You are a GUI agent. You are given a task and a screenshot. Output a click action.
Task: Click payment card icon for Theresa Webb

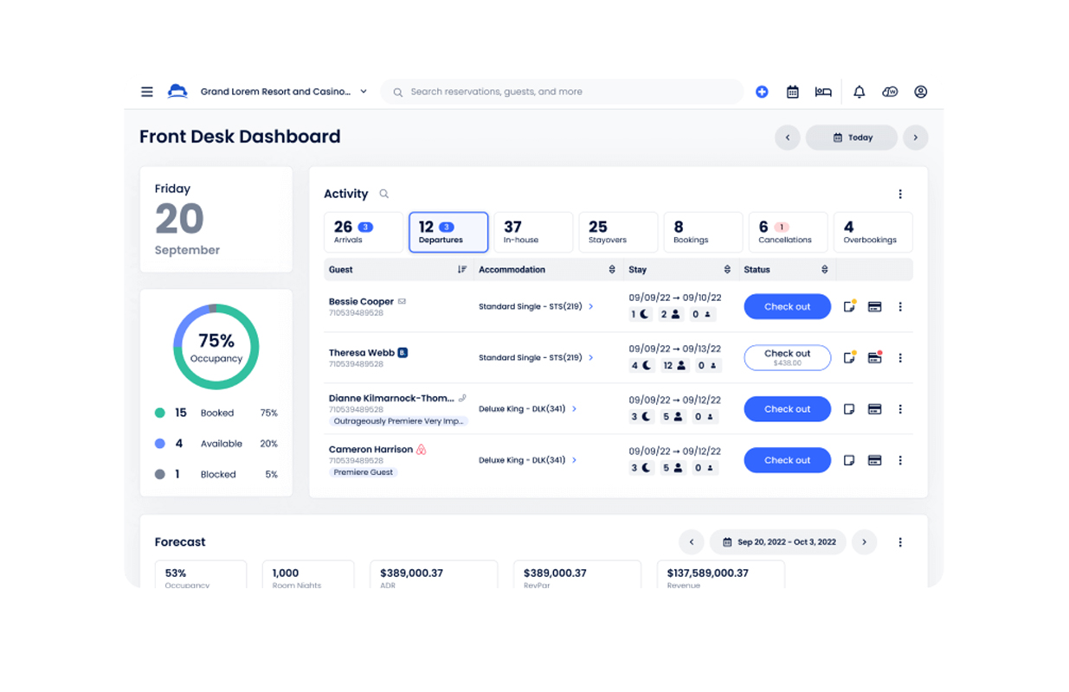(874, 358)
